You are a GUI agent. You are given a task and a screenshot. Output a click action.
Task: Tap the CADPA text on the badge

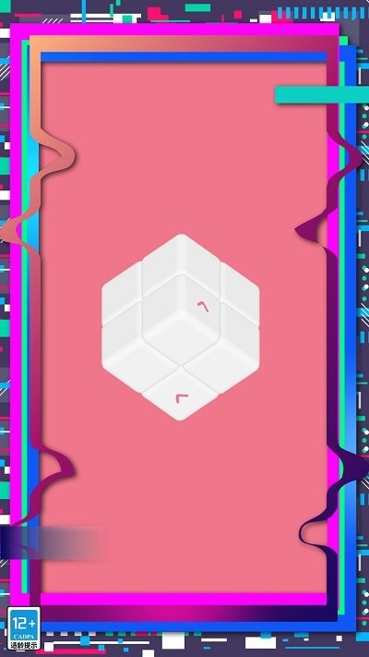[x=24, y=636]
